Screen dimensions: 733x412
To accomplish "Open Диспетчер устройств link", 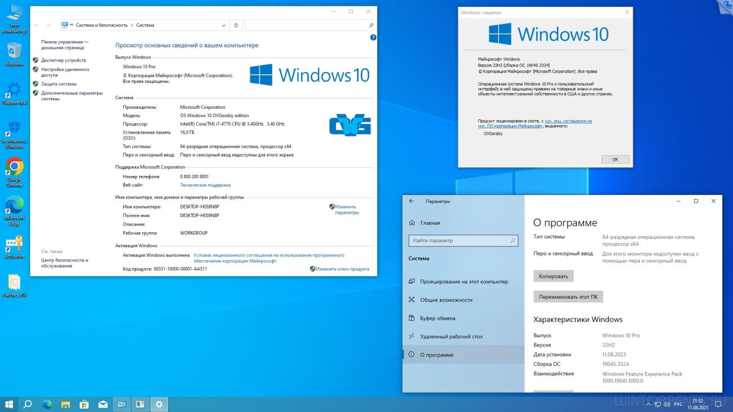I will pos(63,60).
